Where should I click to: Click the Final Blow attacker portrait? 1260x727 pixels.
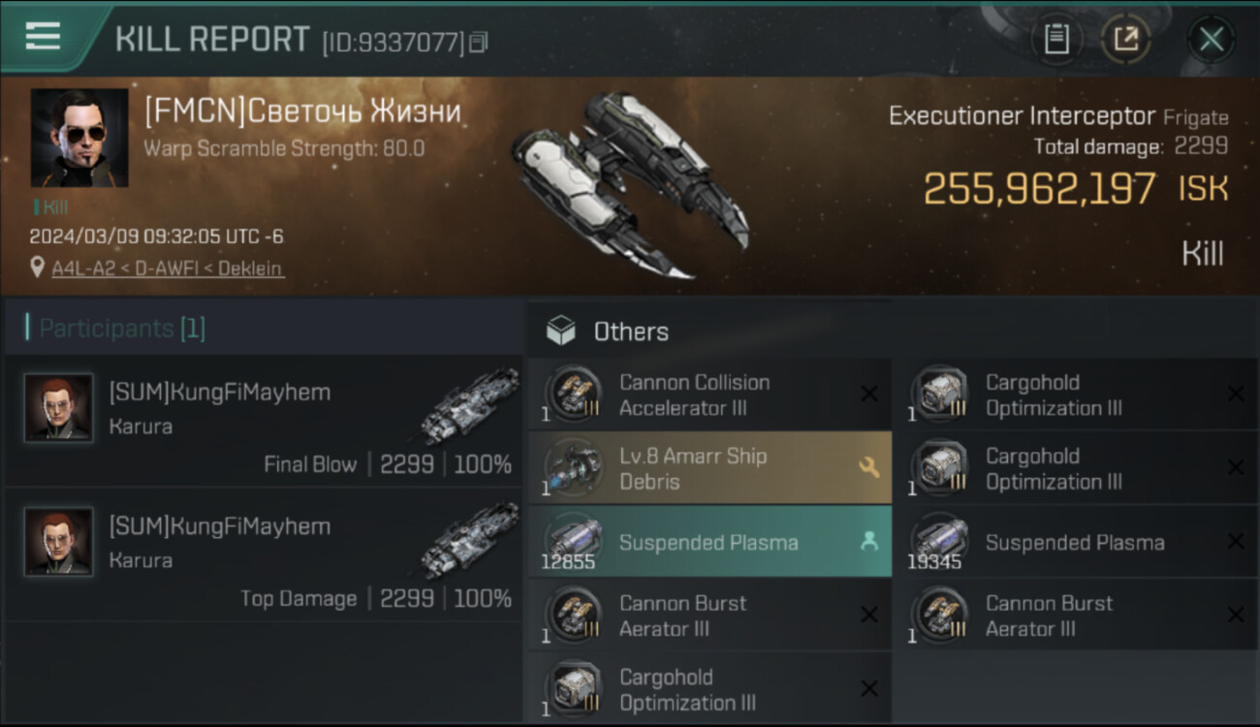(x=59, y=408)
